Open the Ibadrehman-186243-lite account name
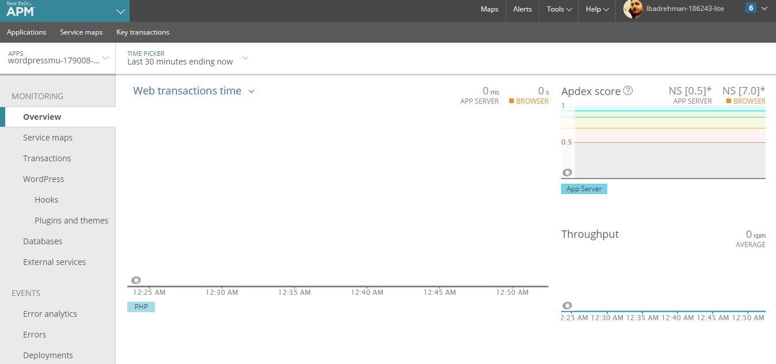The width and height of the screenshot is (776, 364). [685, 9]
